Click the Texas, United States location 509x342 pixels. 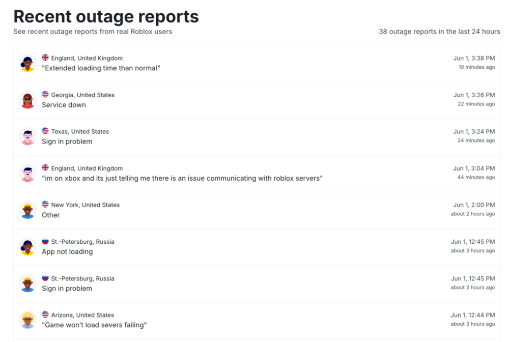click(80, 131)
